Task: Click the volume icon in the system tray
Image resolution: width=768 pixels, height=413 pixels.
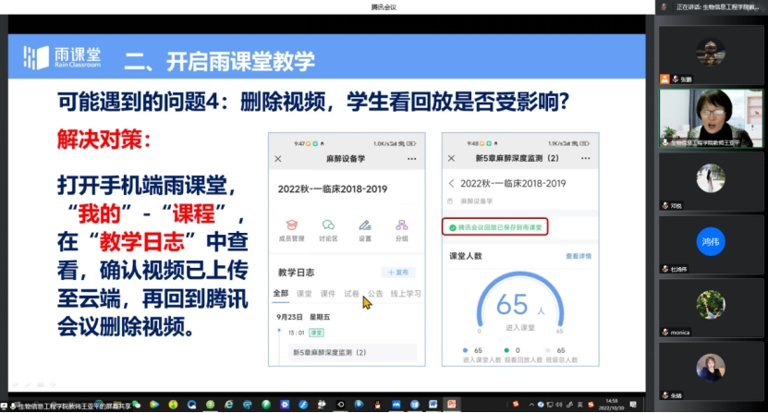Action: point(559,405)
